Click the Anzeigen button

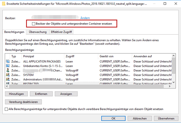(66, 94)
